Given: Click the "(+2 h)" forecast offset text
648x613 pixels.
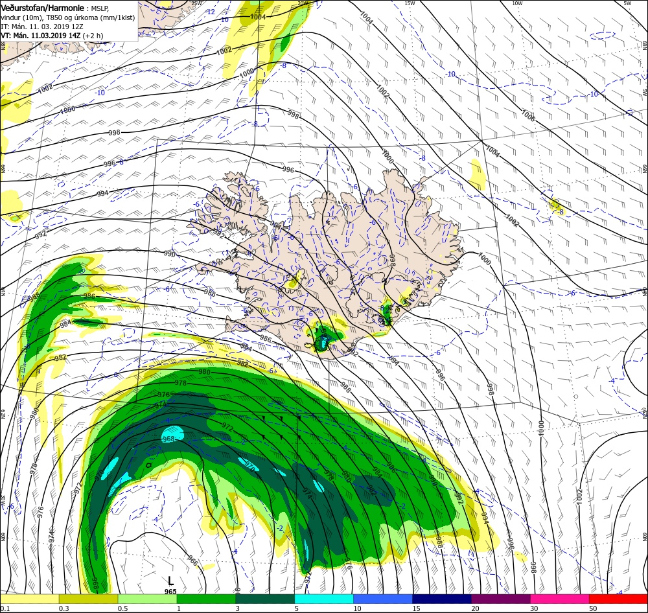Looking at the screenshot, I should coord(93,36).
